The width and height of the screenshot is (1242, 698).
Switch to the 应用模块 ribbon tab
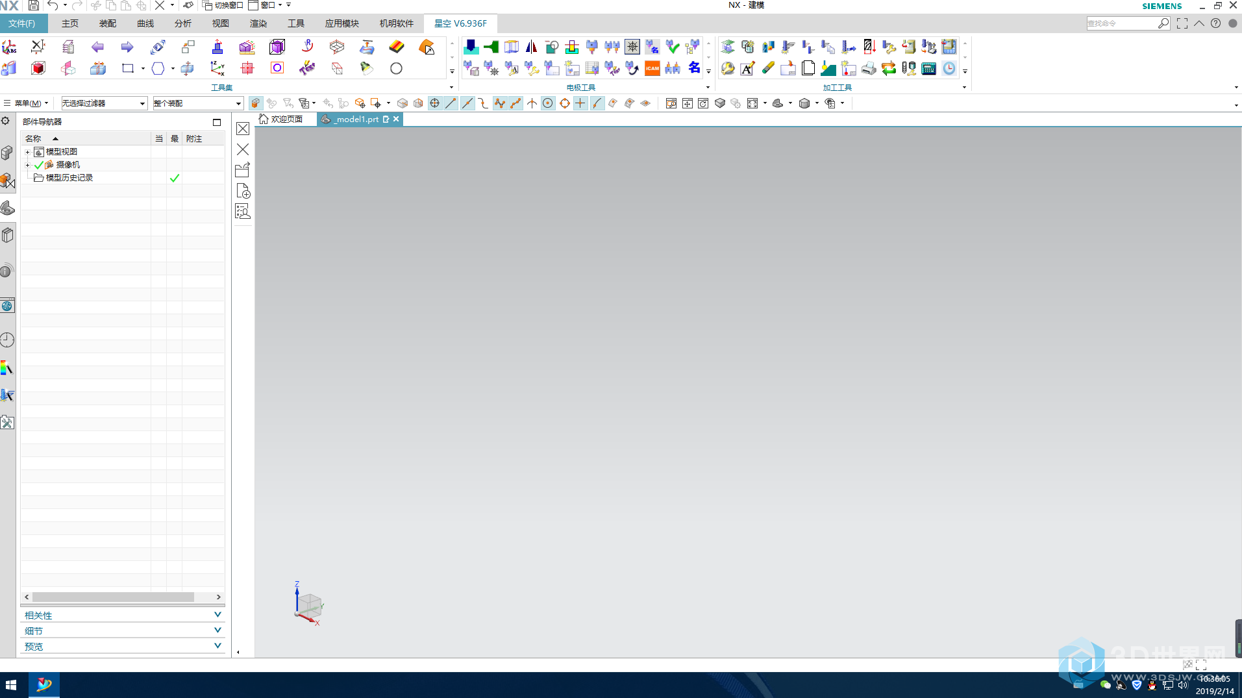click(x=342, y=23)
